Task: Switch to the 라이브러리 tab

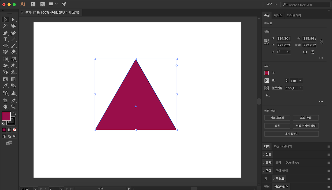Action: [x=294, y=15]
